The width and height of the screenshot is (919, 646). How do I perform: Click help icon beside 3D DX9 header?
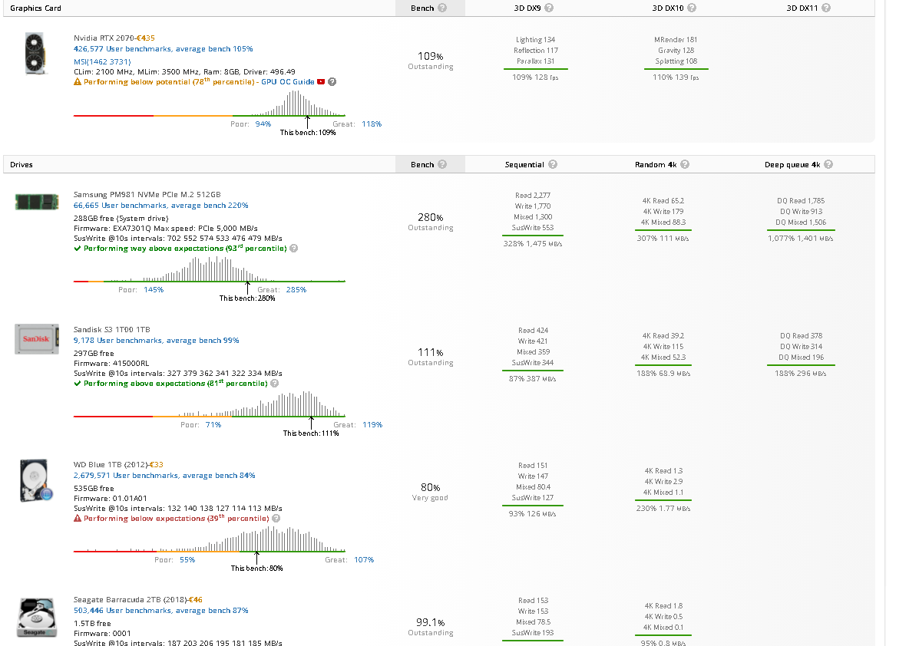[x=549, y=8]
